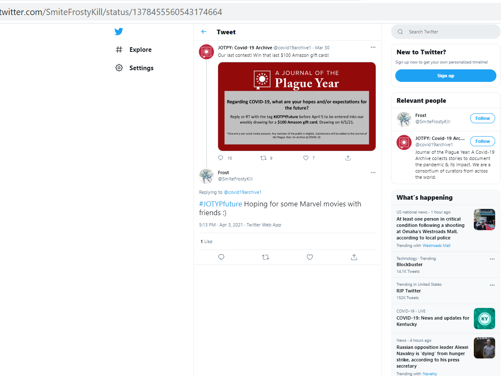
Task: Reply to the JOTPY contest tweet
Action: point(221,158)
